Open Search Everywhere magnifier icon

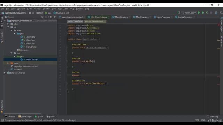[221, 13]
